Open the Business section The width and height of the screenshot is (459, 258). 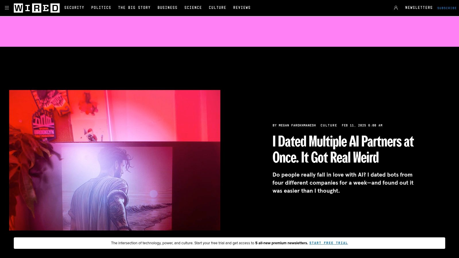click(168, 8)
